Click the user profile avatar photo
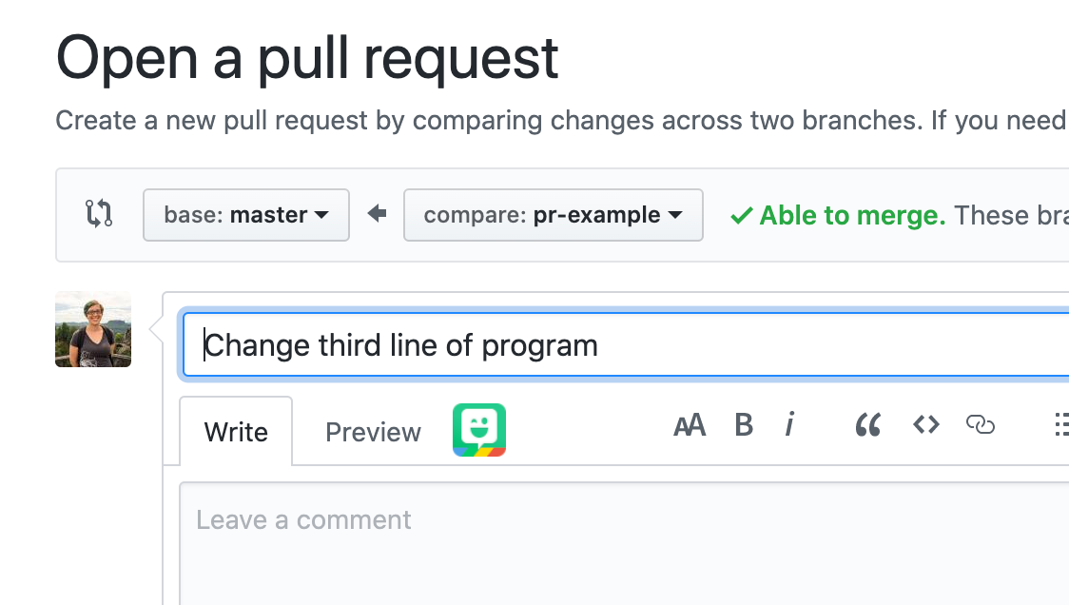 tap(93, 329)
